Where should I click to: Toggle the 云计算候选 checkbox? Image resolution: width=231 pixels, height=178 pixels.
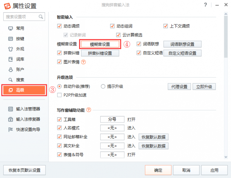click(118, 35)
